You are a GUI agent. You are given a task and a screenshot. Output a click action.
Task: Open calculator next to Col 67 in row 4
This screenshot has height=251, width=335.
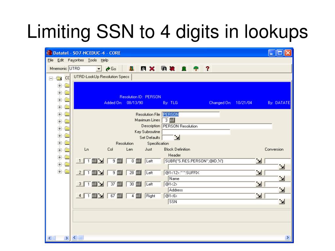(120, 195)
